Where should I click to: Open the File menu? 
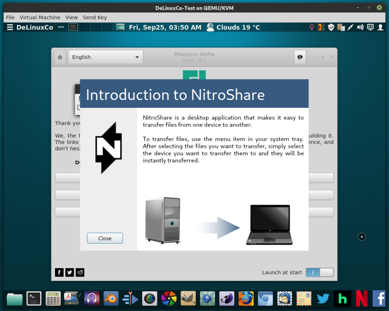pyautogui.click(x=10, y=17)
